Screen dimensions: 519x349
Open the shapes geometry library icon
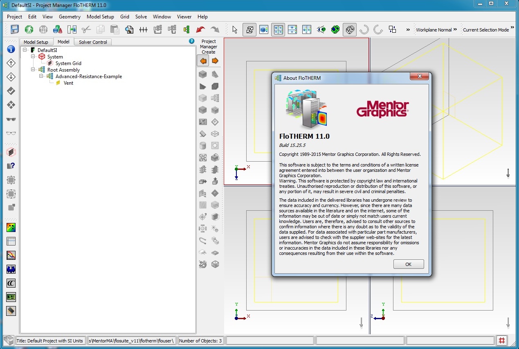coord(58,29)
